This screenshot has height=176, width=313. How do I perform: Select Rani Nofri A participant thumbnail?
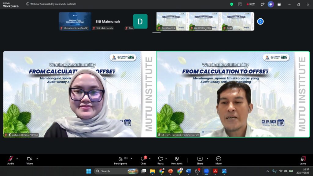click(173, 21)
